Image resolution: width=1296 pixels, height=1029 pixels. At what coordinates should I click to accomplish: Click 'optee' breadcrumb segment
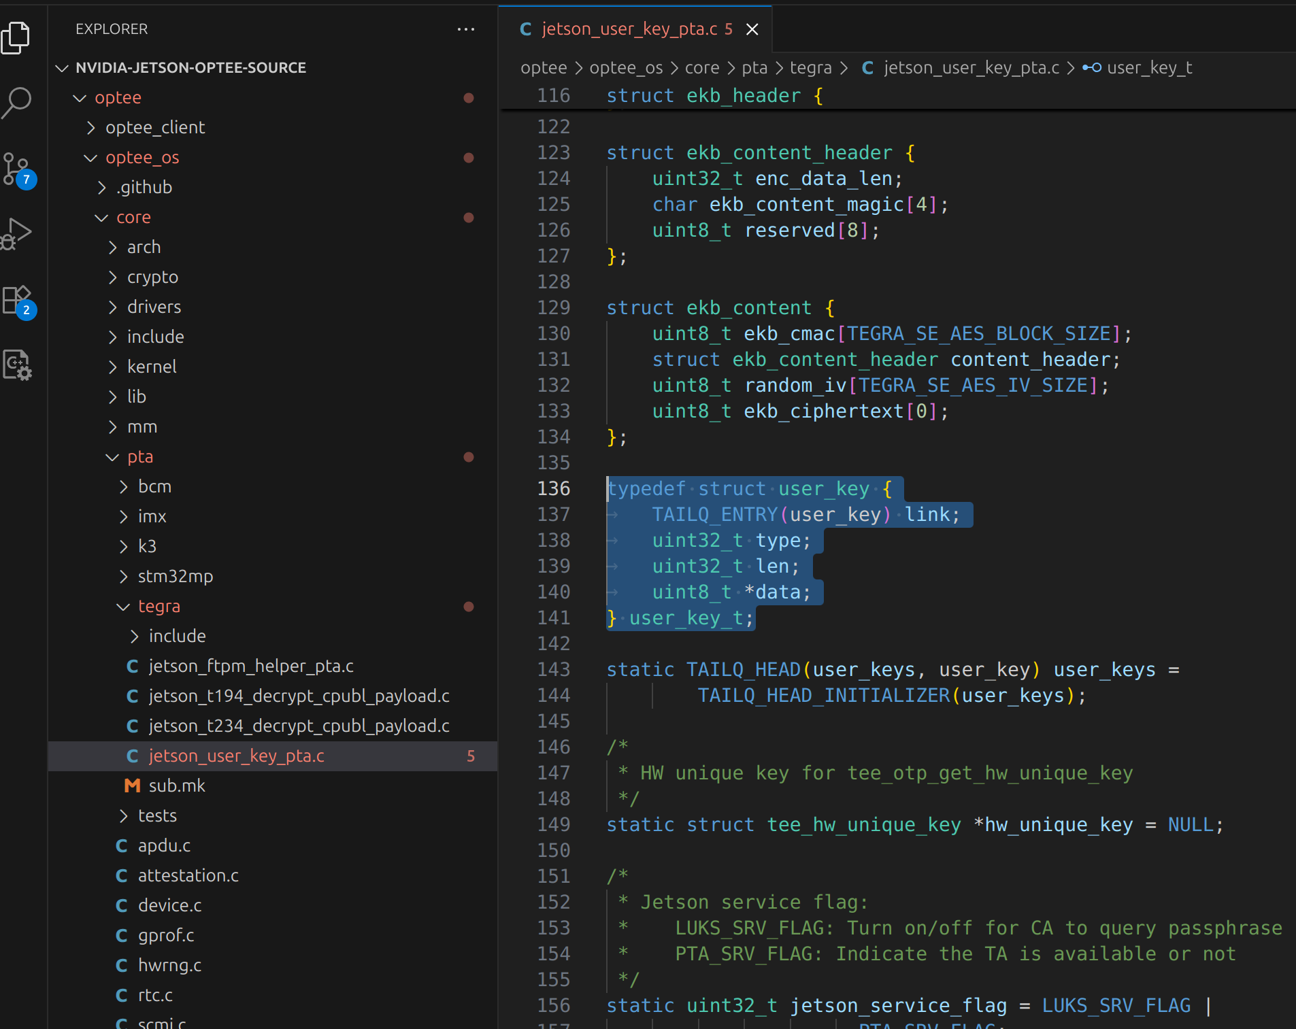pos(544,68)
